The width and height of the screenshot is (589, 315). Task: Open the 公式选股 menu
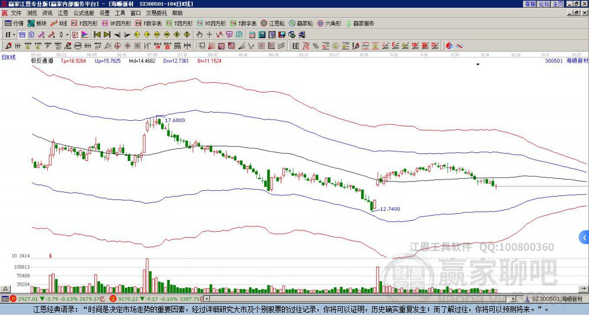pos(84,13)
